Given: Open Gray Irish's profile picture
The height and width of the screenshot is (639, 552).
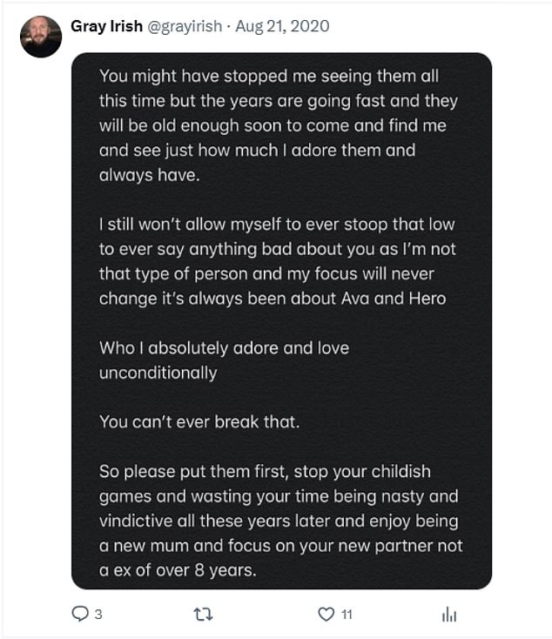Looking at the screenshot, I should (x=41, y=37).
